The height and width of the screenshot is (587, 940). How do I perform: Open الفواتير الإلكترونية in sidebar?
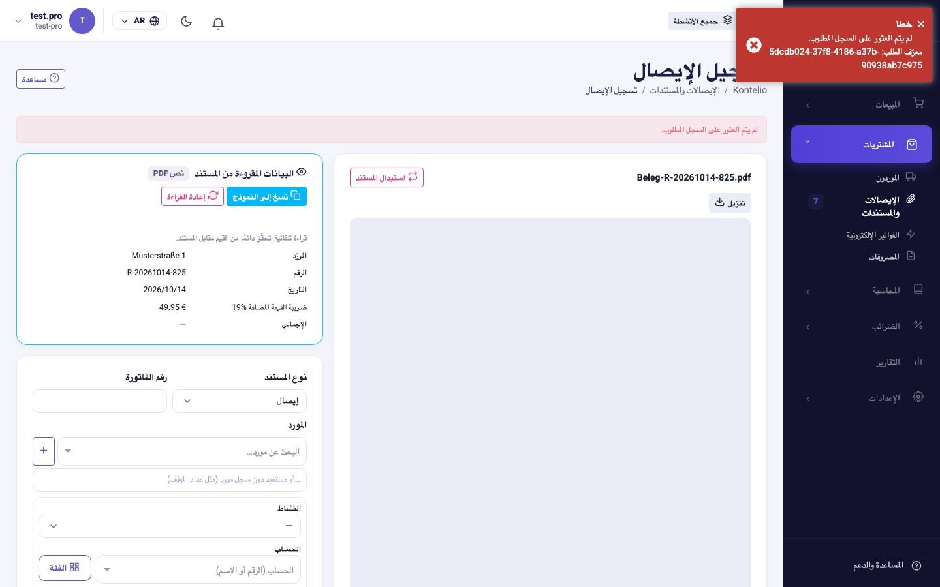(x=873, y=235)
